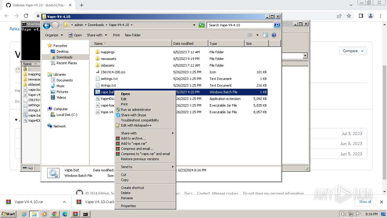Click the Search Vape-V4-4.10 input field
Screen dimensions: 387x218
[x=240, y=25]
